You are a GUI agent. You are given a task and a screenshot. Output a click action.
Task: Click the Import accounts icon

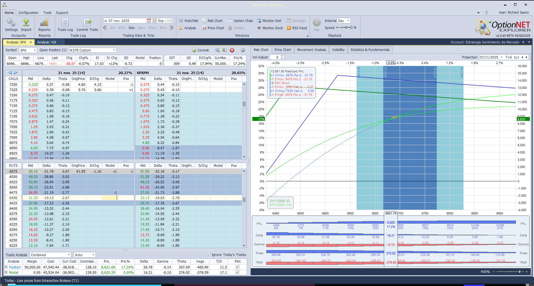pyautogui.click(x=26, y=25)
